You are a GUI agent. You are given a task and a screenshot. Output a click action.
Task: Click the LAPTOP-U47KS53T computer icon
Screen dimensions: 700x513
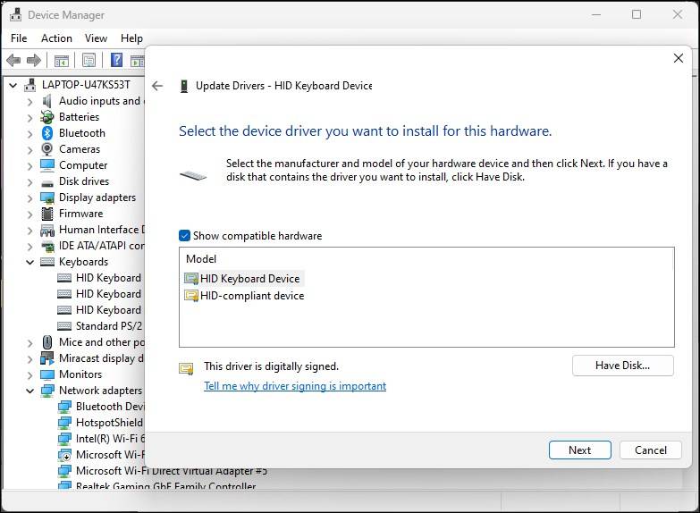(30, 85)
